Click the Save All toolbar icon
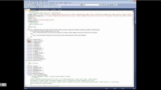This screenshot has width=161, height=90. (35, 5)
